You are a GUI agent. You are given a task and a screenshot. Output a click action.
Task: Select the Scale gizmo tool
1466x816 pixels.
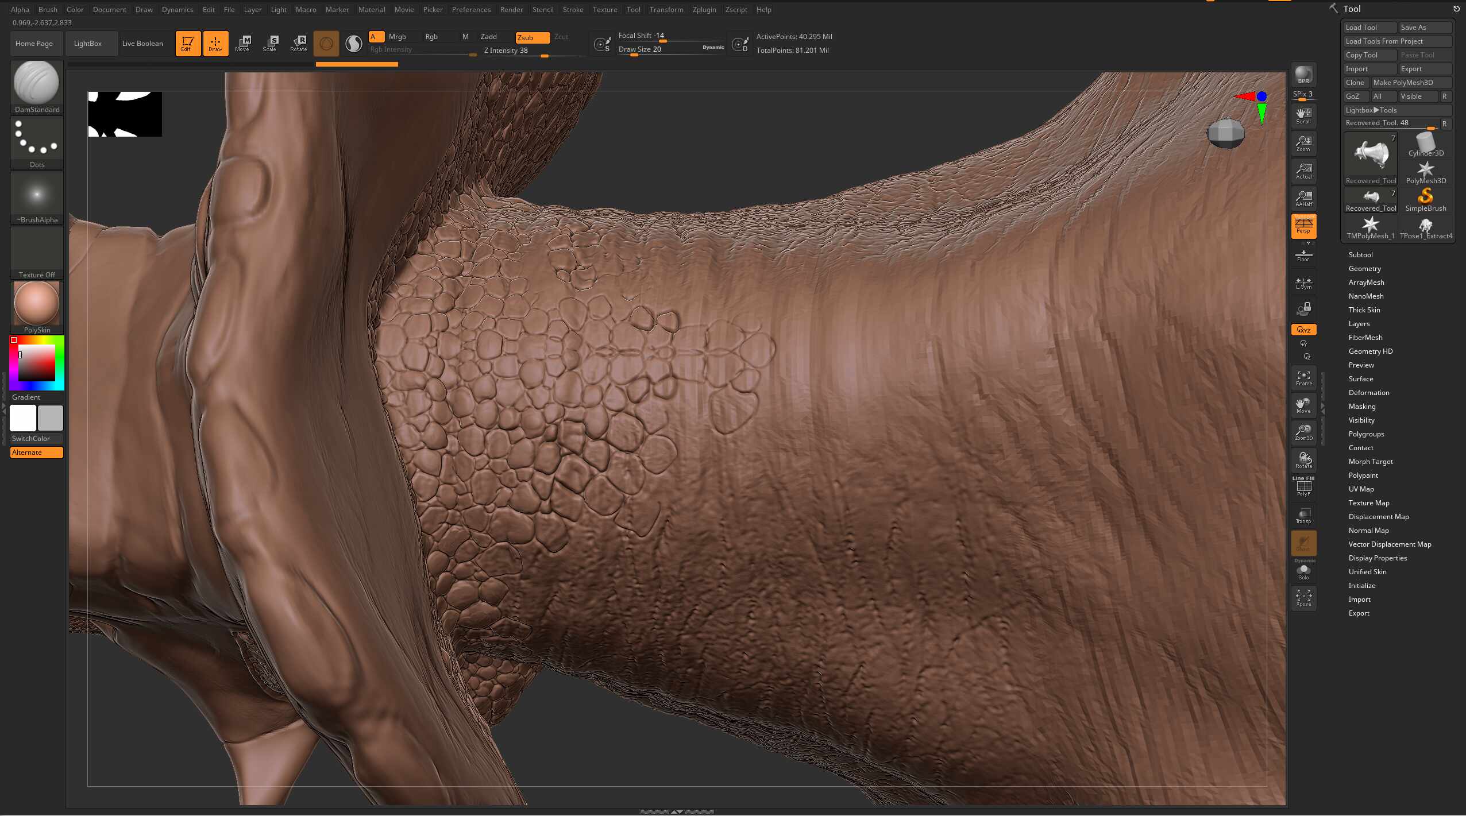(270, 43)
